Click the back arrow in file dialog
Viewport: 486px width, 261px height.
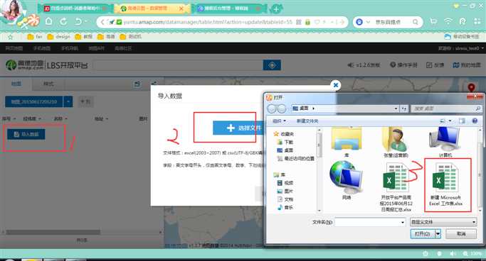click(272, 109)
